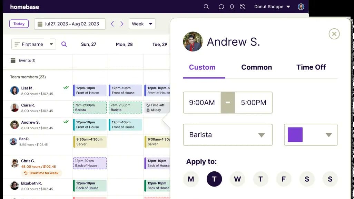Expand the Week view dropdown
This screenshot has height=199, width=354.
[142, 24]
